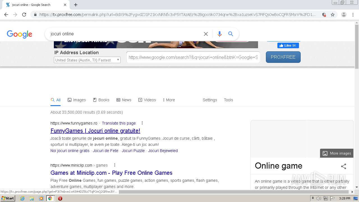Go to the Google logo homepage

point(19,34)
